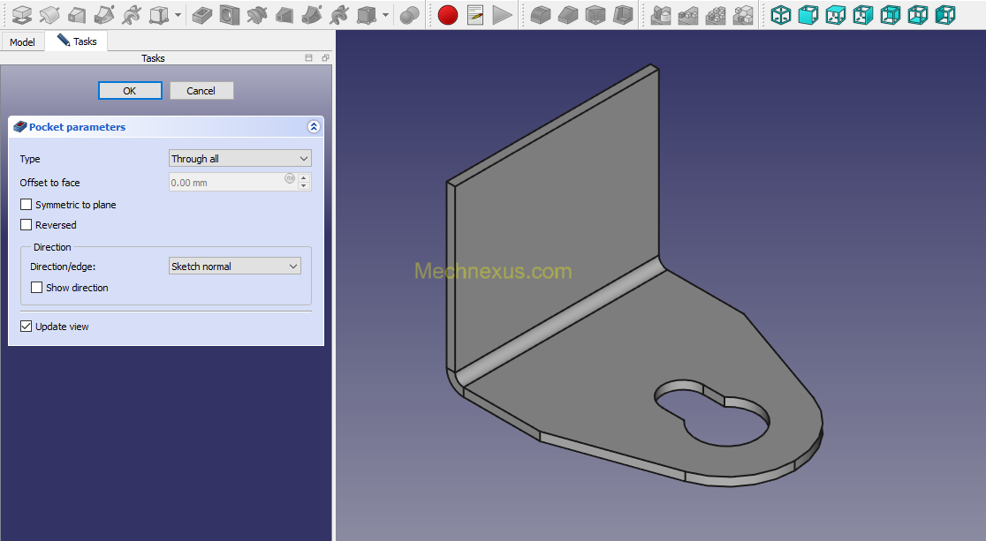Set rear view with cube icon

[x=891, y=14]
